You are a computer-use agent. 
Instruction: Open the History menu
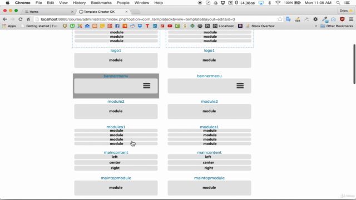[x=79, y=3]
